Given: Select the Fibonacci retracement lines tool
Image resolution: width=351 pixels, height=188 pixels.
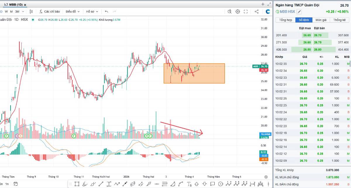Looking at the screenshot, I should (165, 184).
